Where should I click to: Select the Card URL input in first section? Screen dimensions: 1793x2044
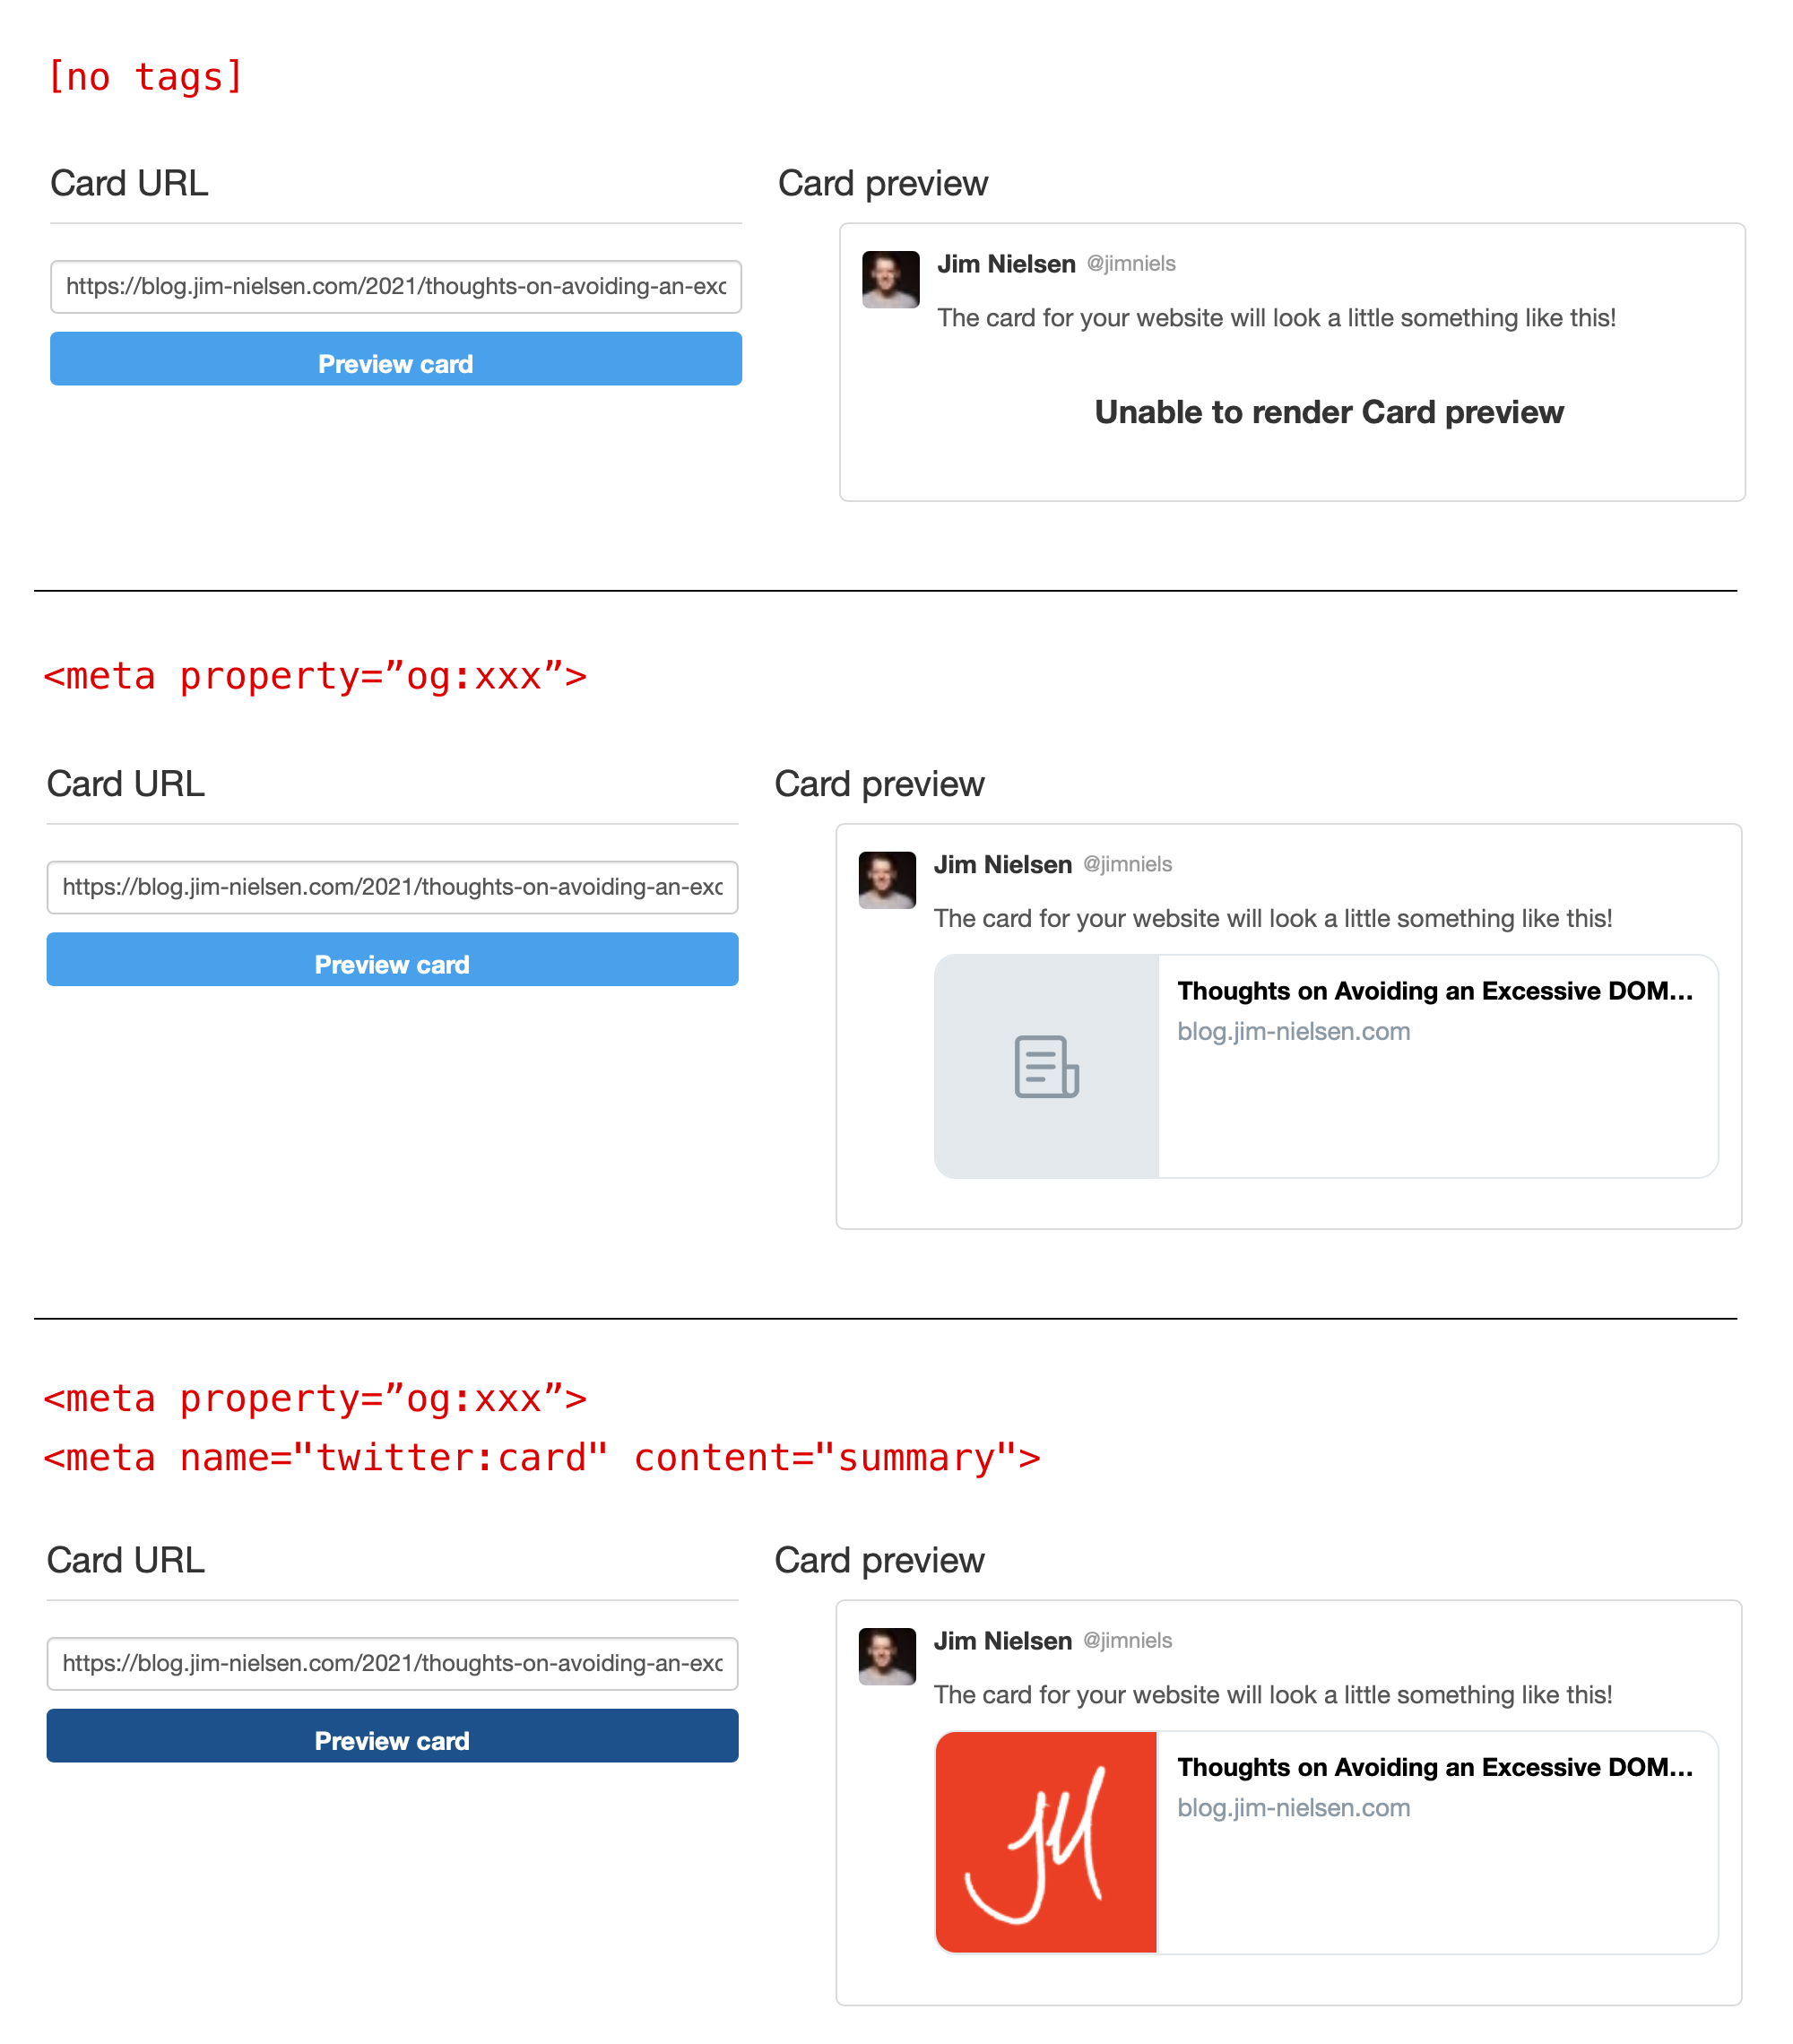coord(394,285)
